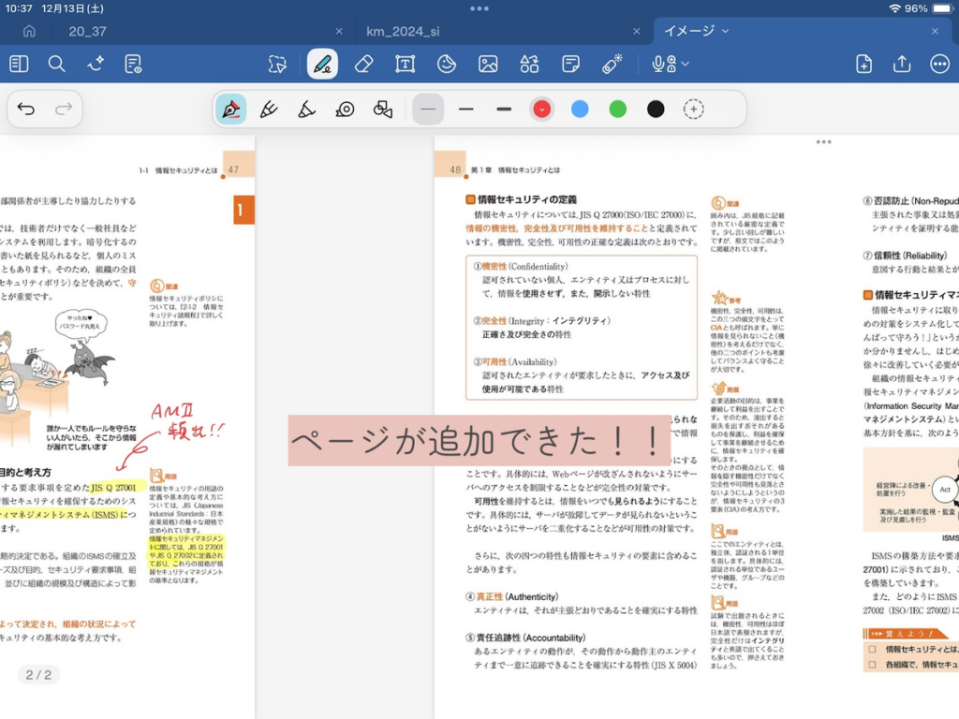Choose the blue pen color swatch
959x719 pixels.
[x=580, y=110]
